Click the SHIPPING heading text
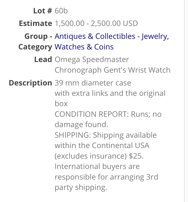188x202 pixels. pyautogui.click(x=72, y=135)
